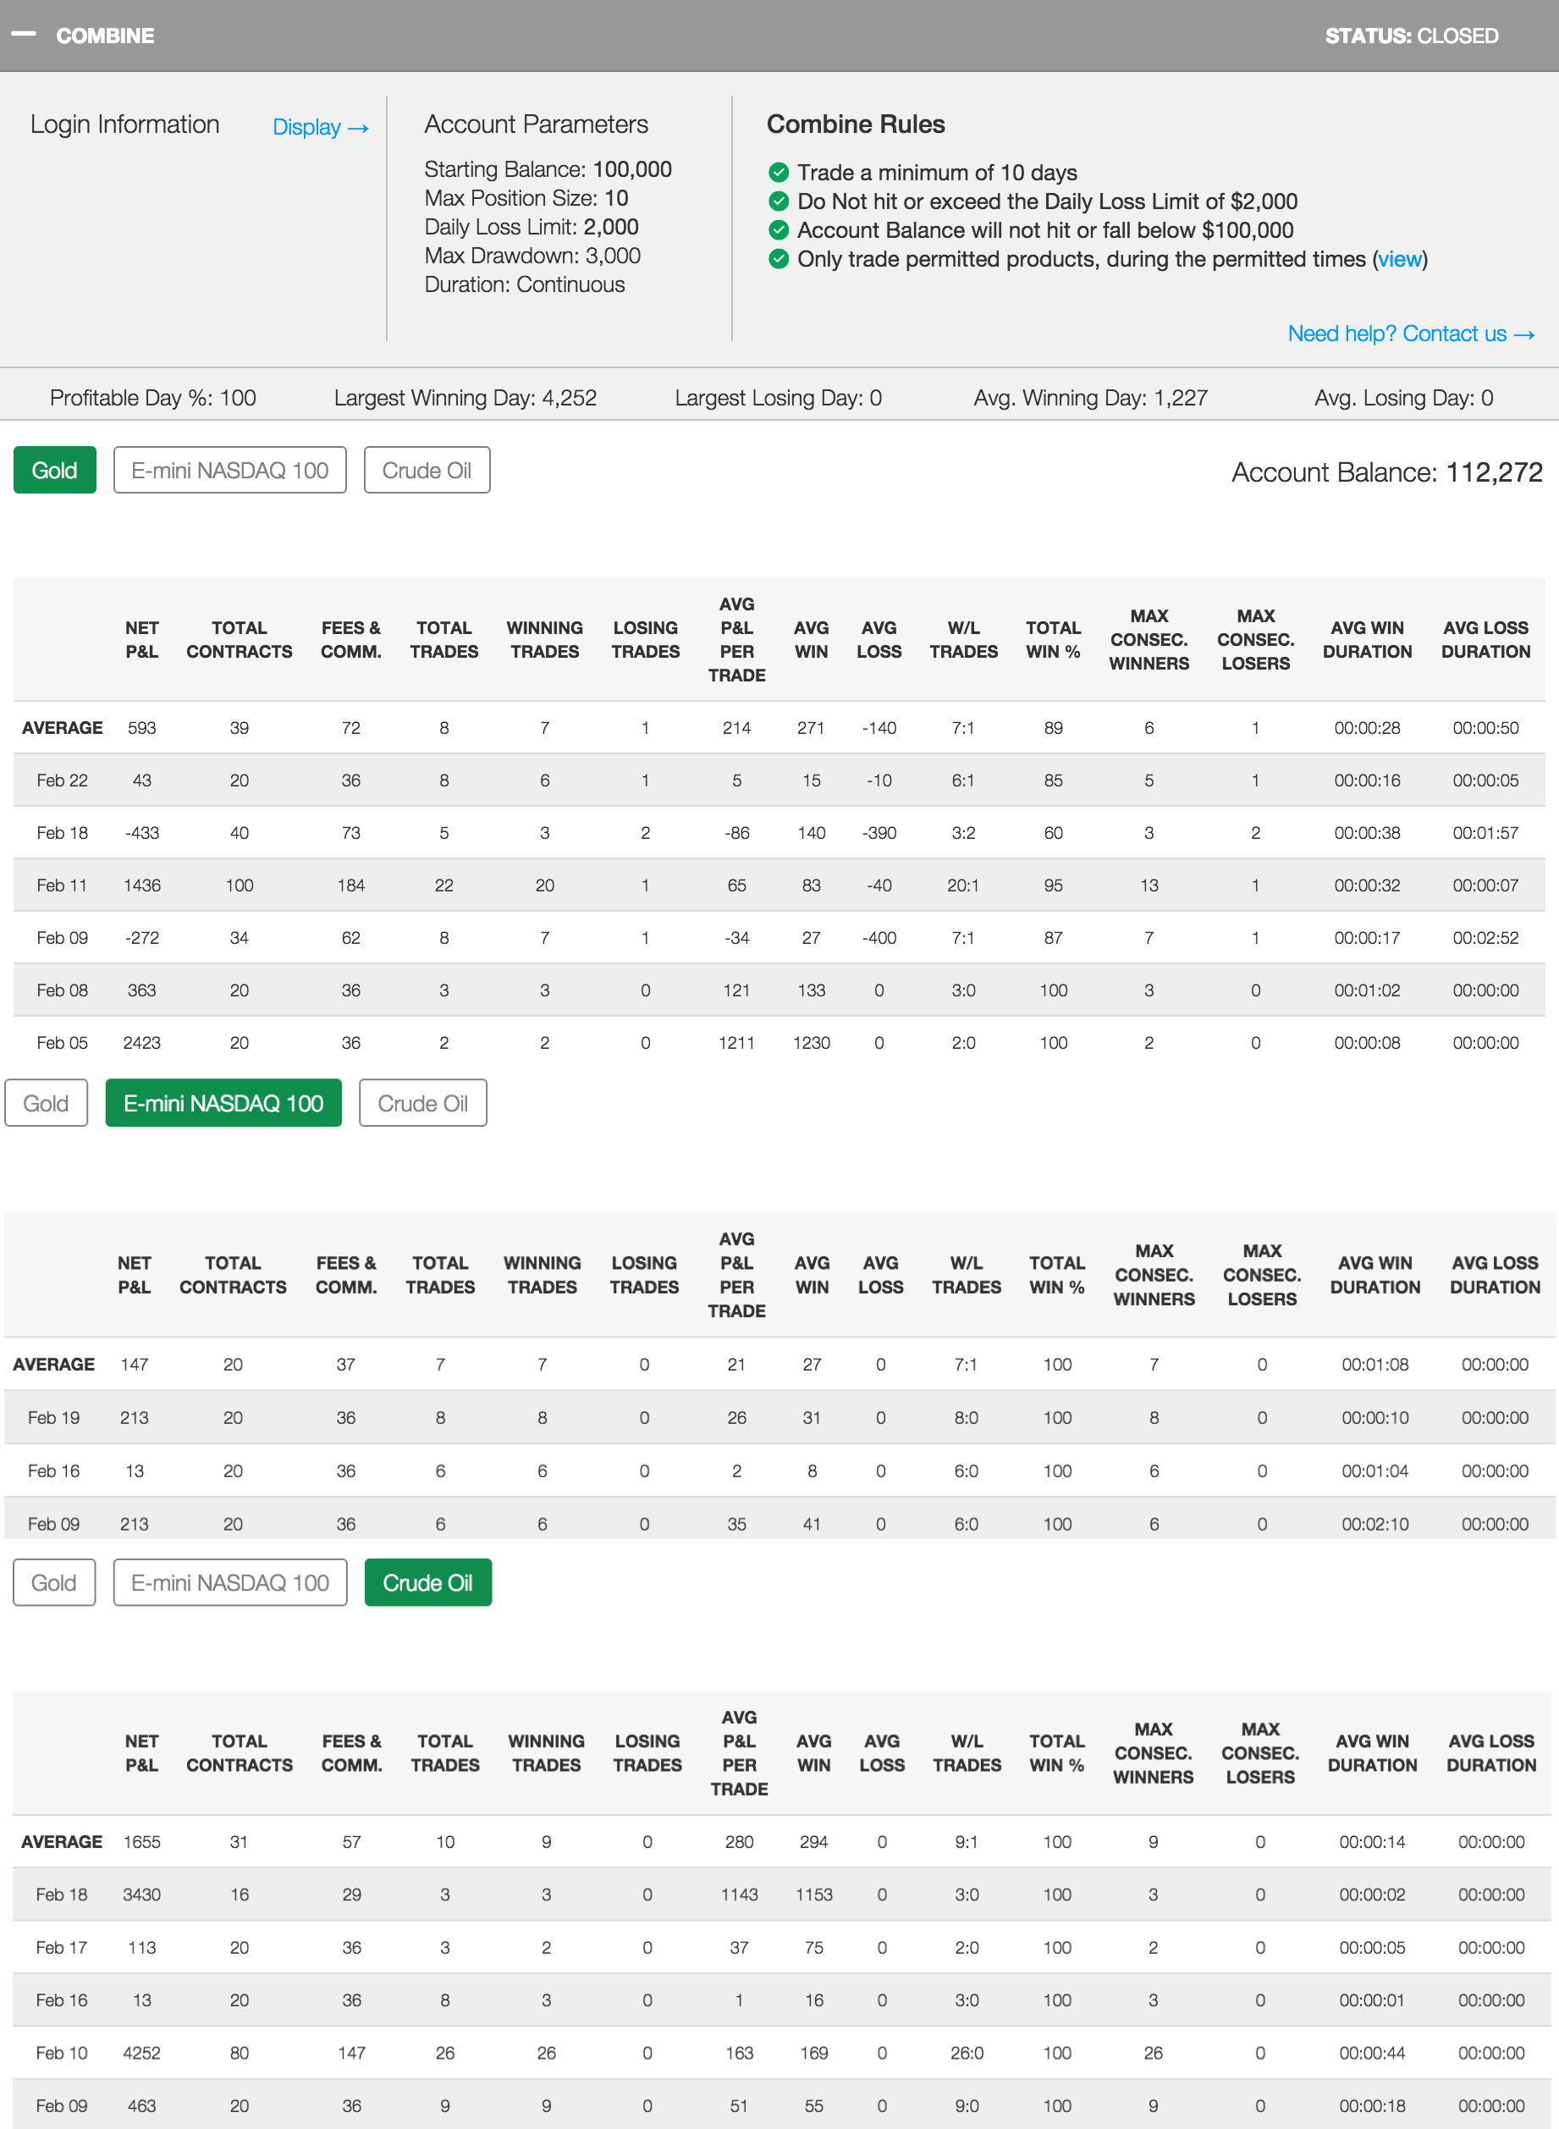
Task: Follow the 'Need help? Contact us' link
Action: [x=1410, y=334]
